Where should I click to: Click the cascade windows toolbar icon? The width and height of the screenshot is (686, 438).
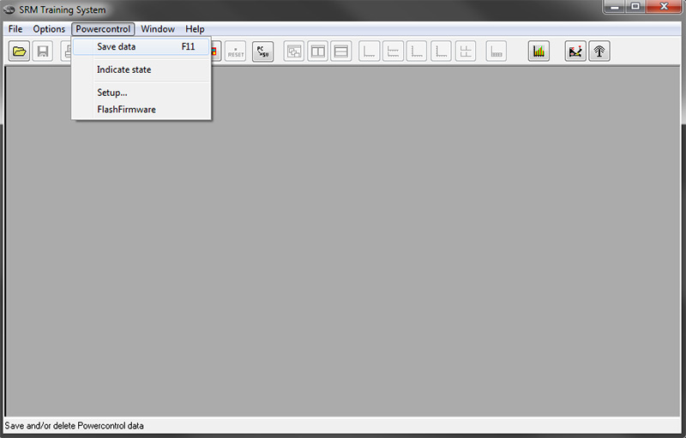(x=294, y=51)
